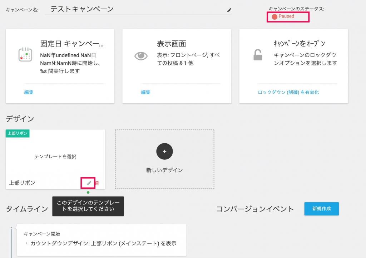The width and height of the screenshot is (366, 258).
Task: Click the green 上部リボン tag label
Action: pos(18,133)
